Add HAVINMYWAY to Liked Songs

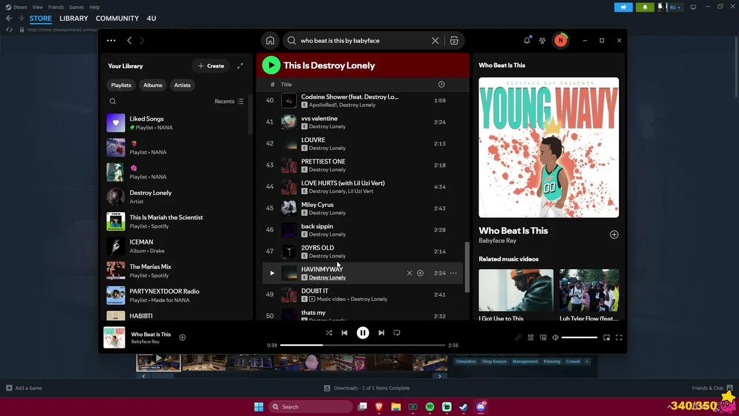420,273
